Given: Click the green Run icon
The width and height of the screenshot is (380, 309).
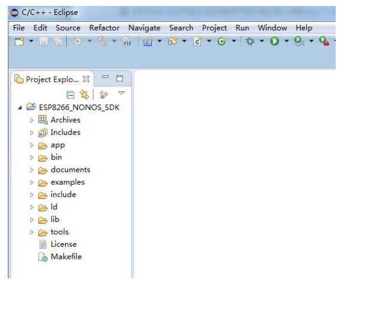Looking at the screenshot, I should [x=274, y=41].
